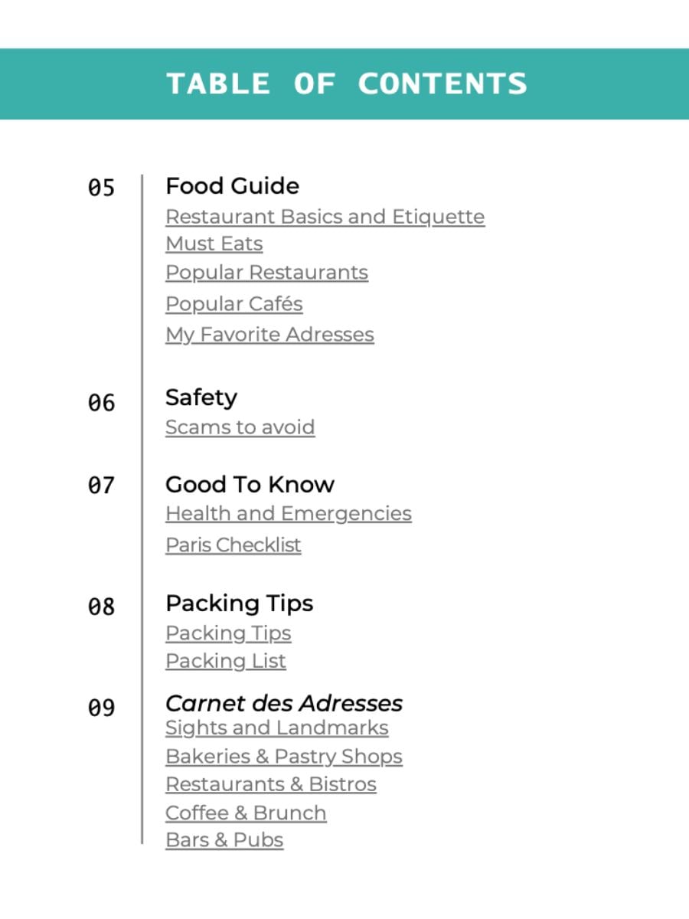
Task: Jump to Coffee & Brunch
Action: point(245,813)
